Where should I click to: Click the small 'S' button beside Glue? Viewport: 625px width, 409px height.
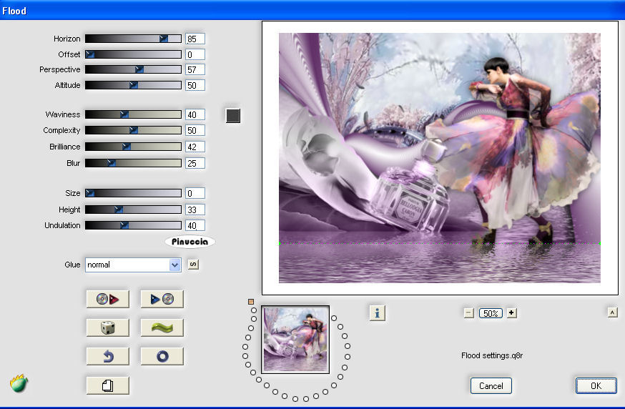(193, 265)
